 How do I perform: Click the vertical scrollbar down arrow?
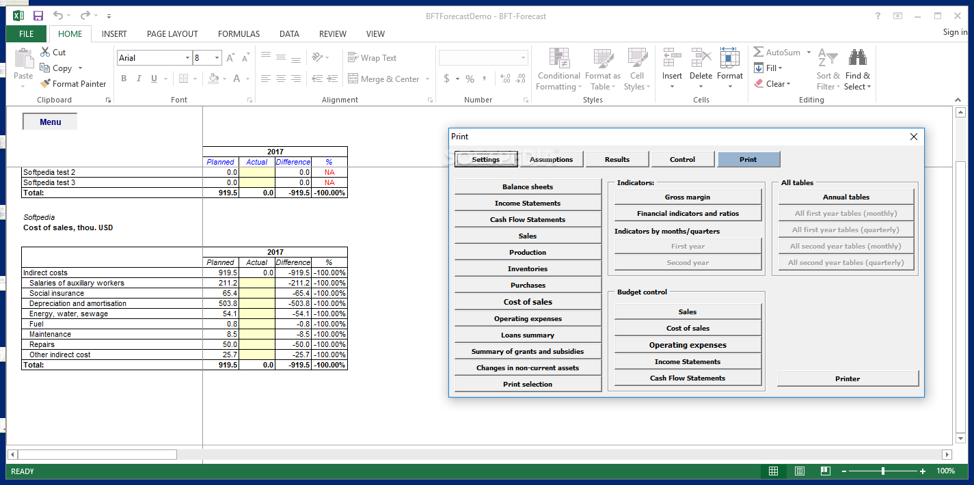[x=960, y=438]
